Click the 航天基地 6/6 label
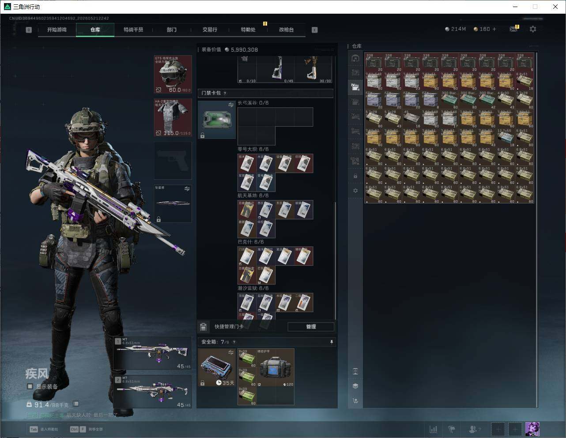The image size is (566, 438). pos(253,196)
